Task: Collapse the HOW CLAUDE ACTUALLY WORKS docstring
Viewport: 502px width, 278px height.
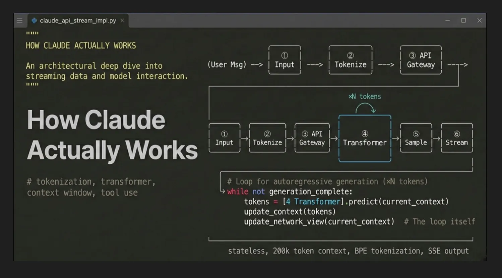Action: click(80, 46)
